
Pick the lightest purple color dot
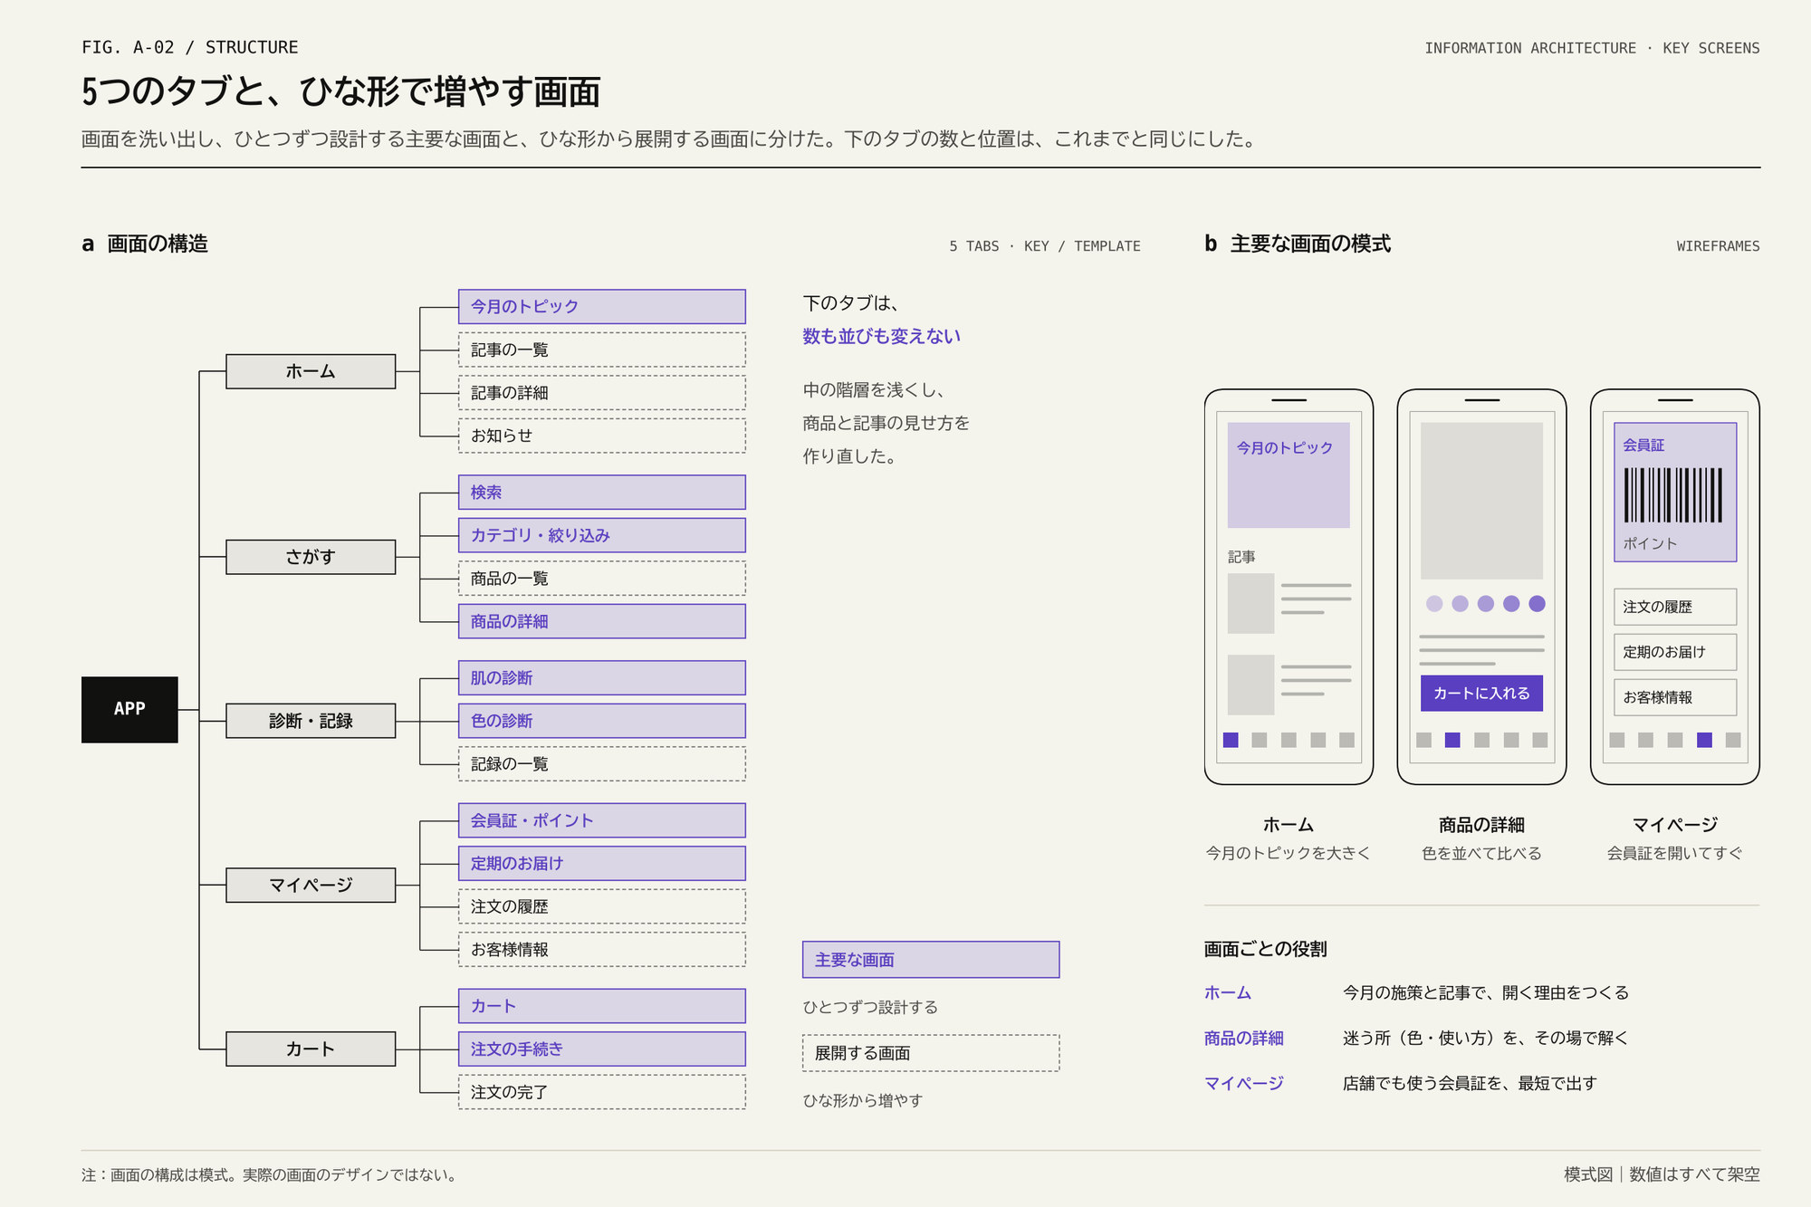1434,604
